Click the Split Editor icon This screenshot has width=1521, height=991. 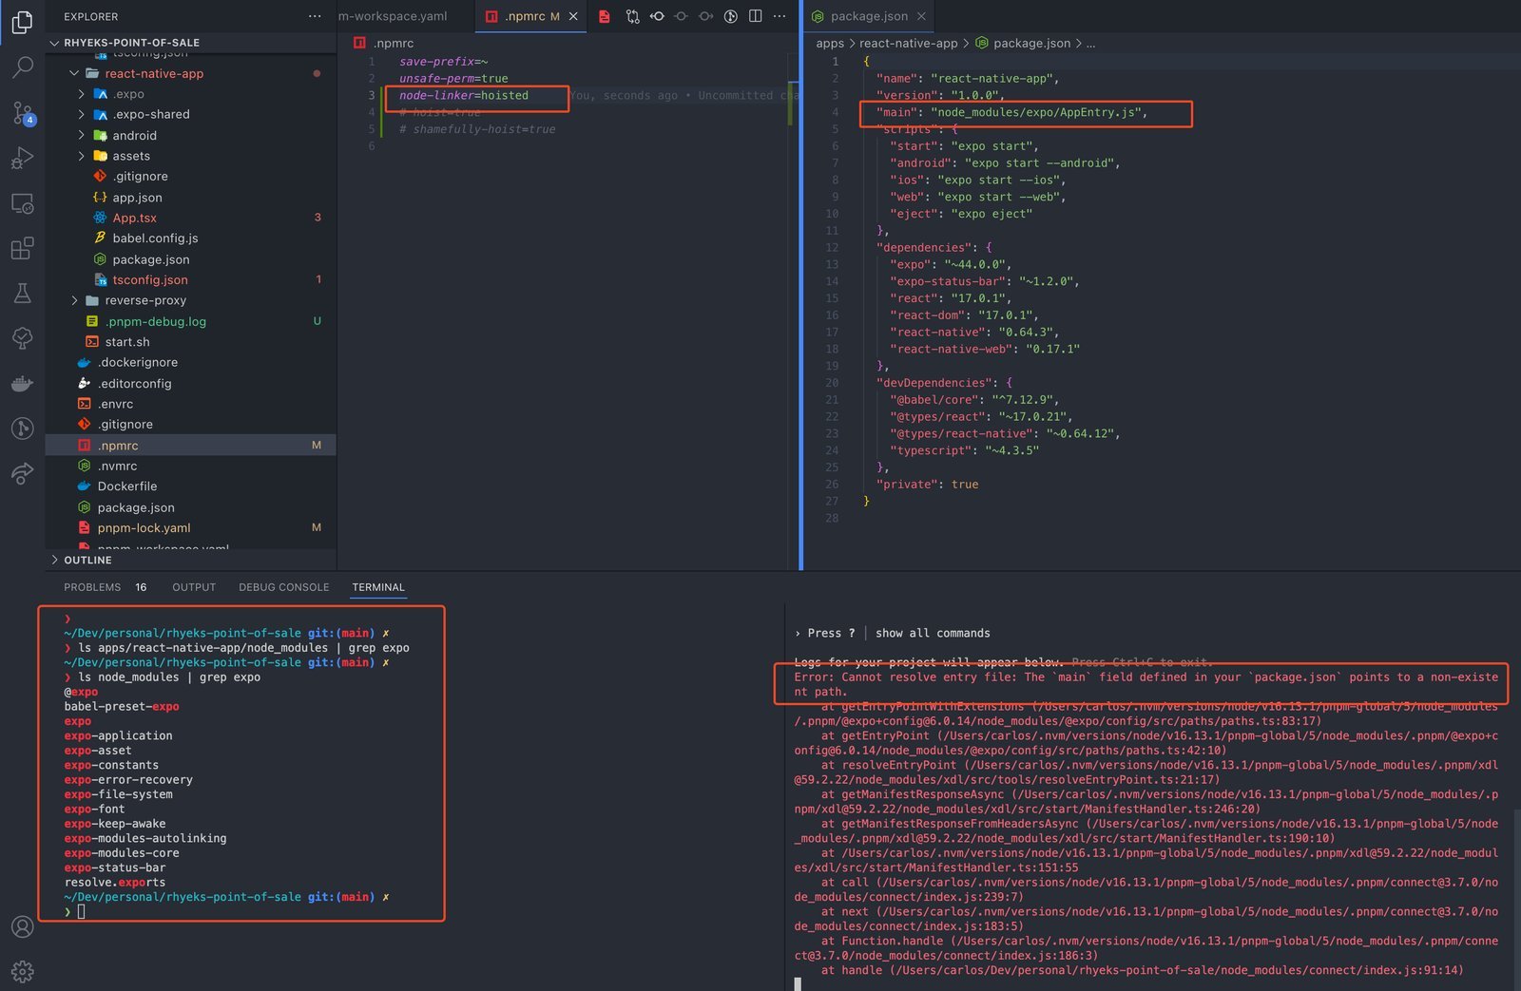click(756, 16)
